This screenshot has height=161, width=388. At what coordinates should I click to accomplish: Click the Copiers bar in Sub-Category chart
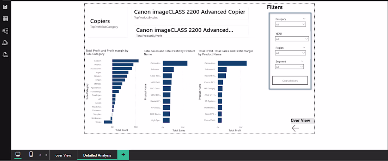tap(125, 61)
